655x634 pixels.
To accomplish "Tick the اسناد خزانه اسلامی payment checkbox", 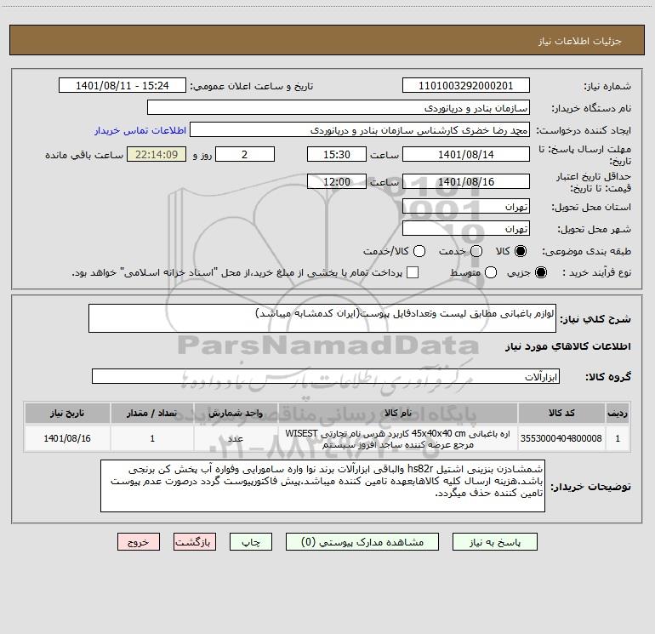I will (413, 272).
